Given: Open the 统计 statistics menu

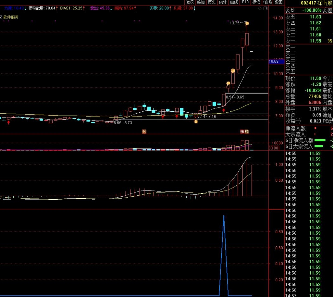Looking at the screenshot, I should pyautogui.click(x=223, y=2).
